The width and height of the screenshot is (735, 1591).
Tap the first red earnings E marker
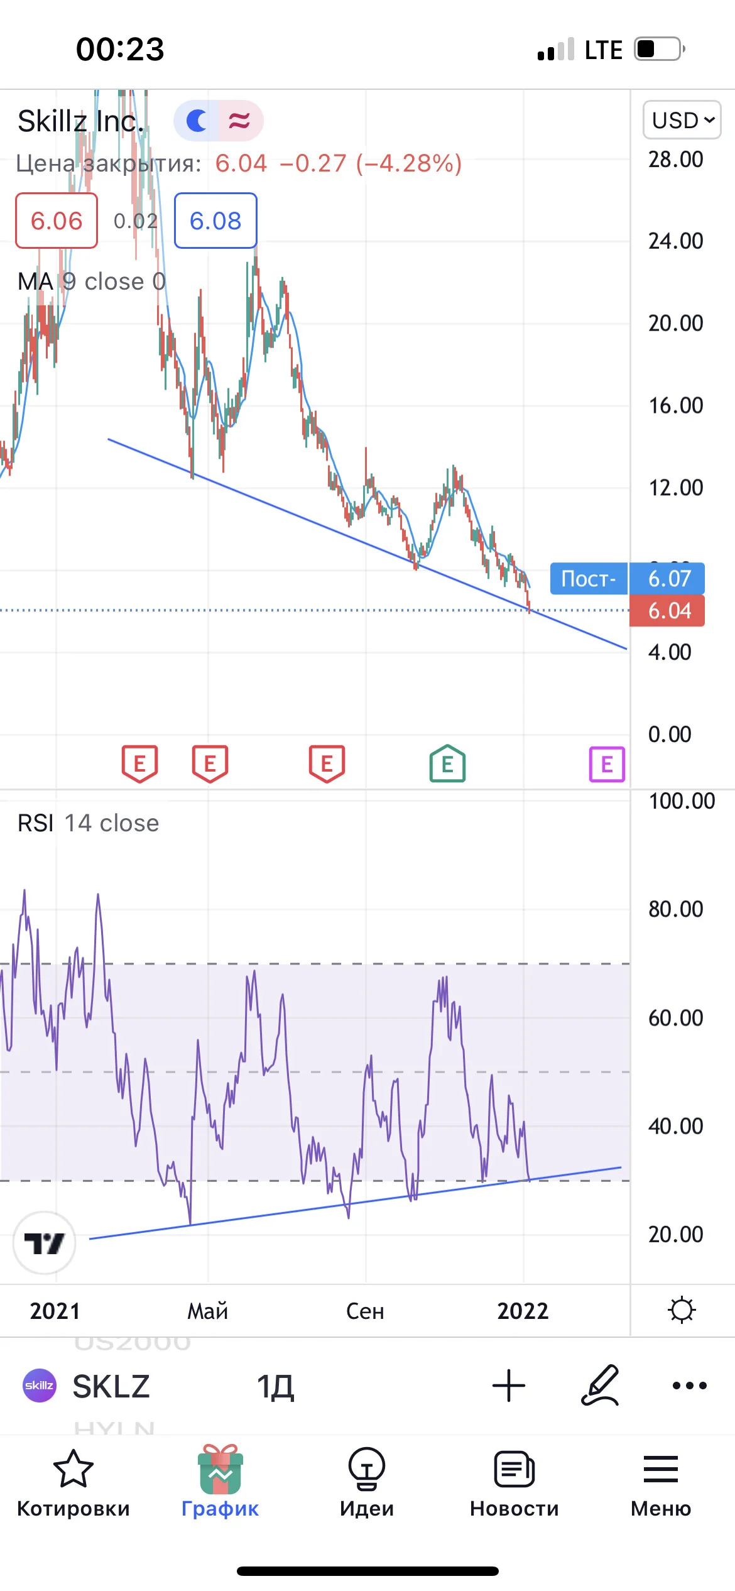(x=139, y=764)
